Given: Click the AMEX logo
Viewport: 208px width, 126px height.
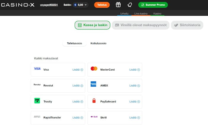Looking at the screenshot, I should click(93, 84).
